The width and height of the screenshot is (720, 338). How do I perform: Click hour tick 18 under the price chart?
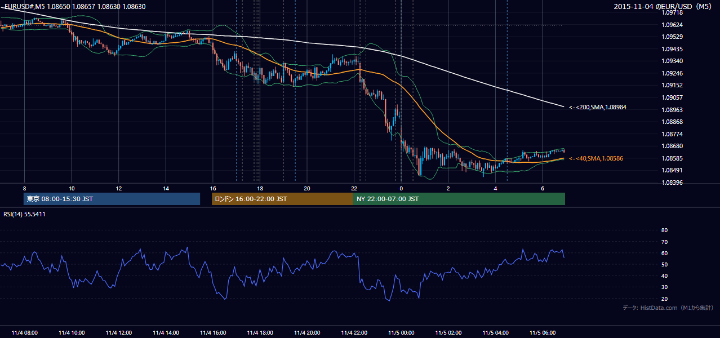260,188
